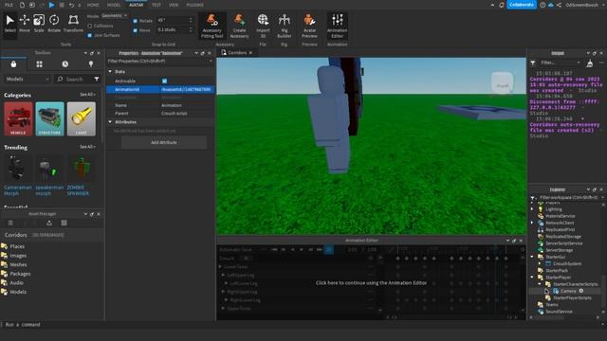
Task: Create a new file from quick access bar
Action: pos(22,5)
